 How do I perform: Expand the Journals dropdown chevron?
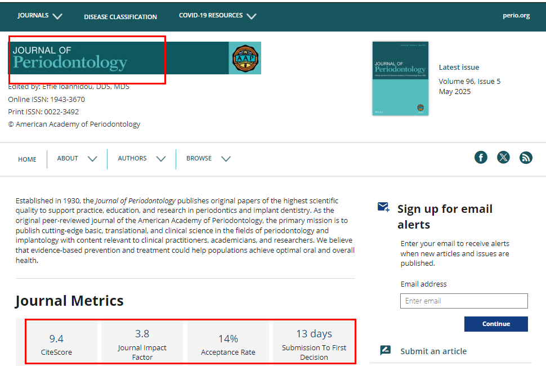[57, 16]
